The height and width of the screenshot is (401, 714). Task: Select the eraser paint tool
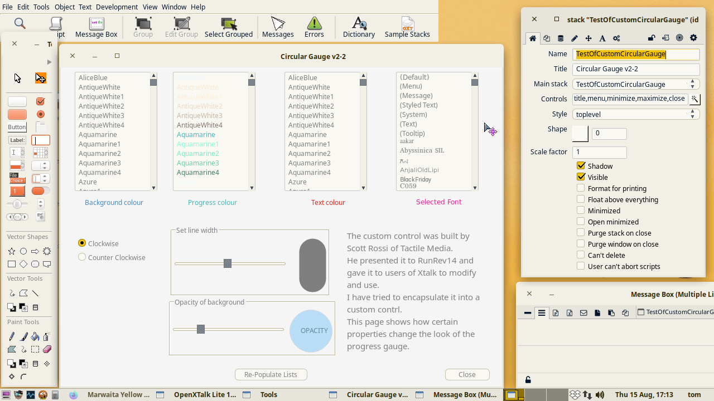tap(47, 349)
